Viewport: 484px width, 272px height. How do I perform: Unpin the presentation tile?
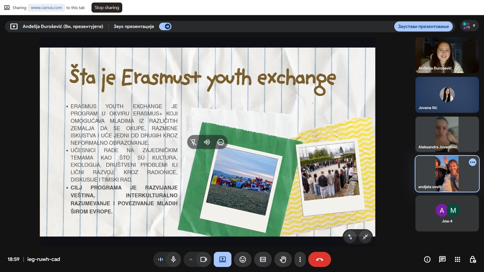[x=194, y=142]
